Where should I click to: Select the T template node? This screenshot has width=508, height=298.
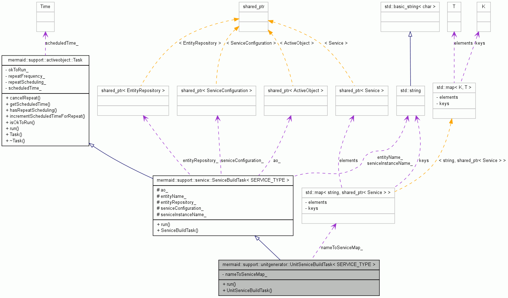pyautogui.click(x=454, y=17)
